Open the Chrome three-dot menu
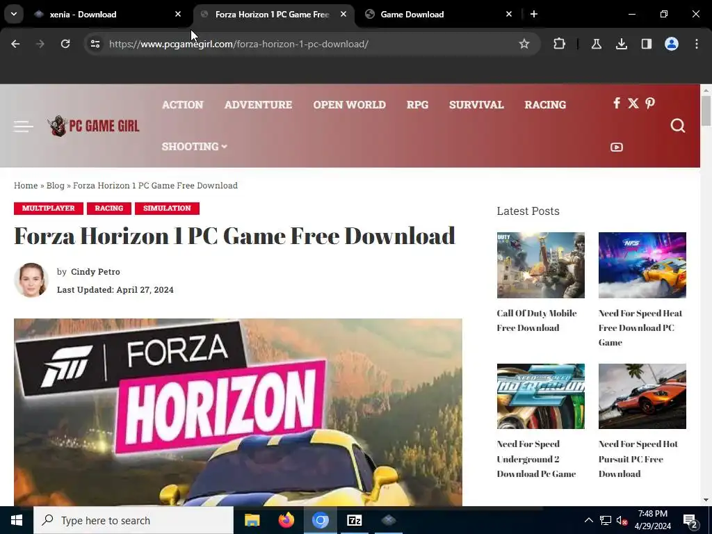The width and height of the screenshot is (712, 534). coord(697,44)
